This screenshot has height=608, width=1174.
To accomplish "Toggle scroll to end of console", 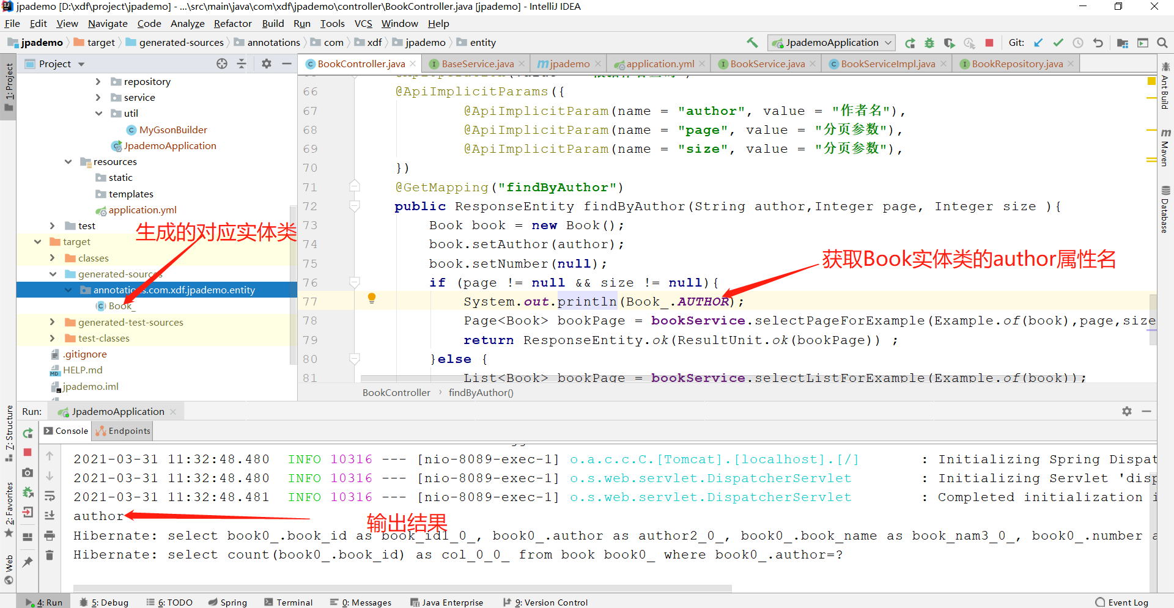I will (50, 516).
